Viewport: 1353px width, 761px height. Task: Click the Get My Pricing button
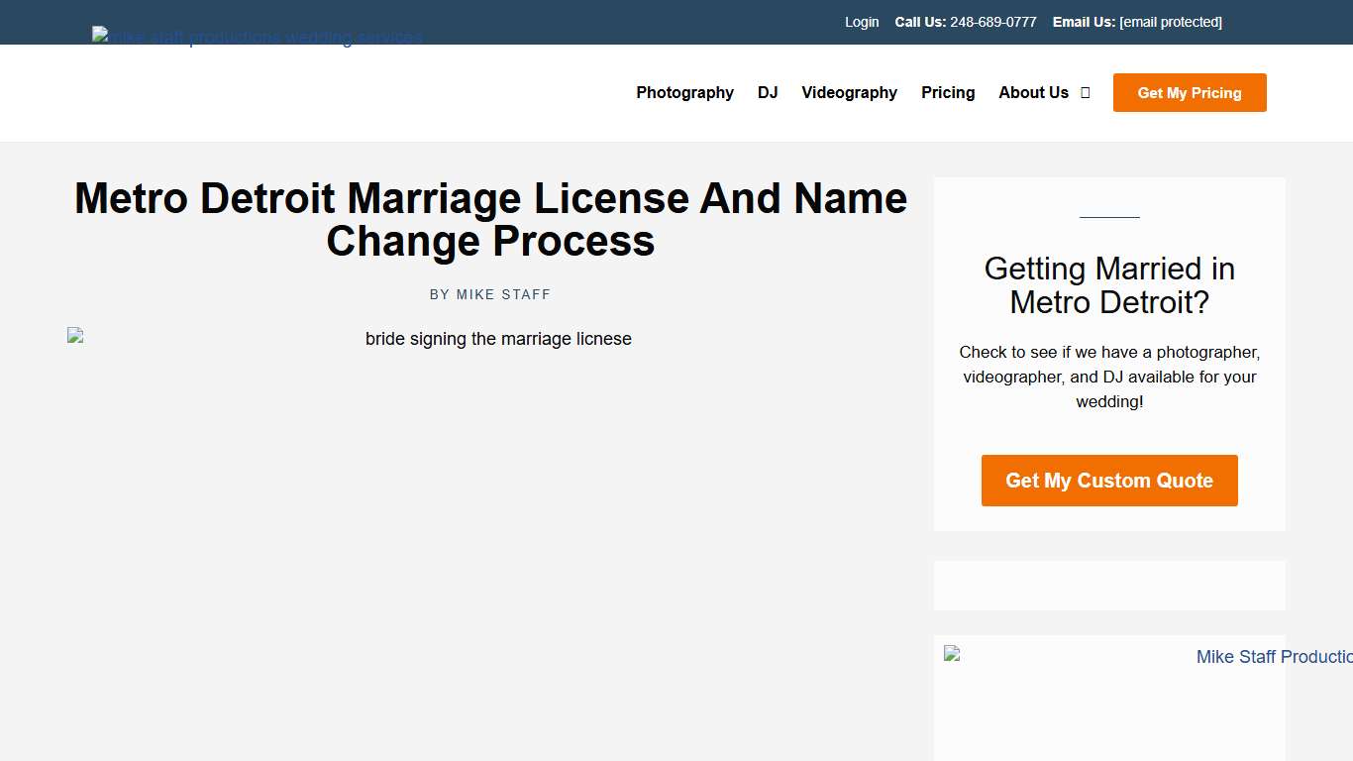pos(1189,92)
